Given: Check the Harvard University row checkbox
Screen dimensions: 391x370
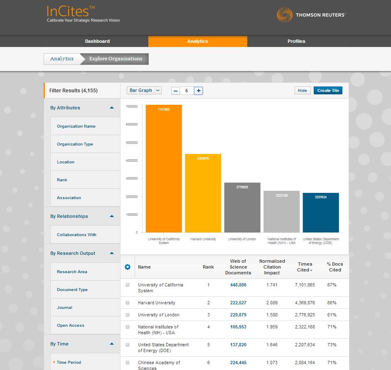Looking at the screenshot, I should coord(128,303).
